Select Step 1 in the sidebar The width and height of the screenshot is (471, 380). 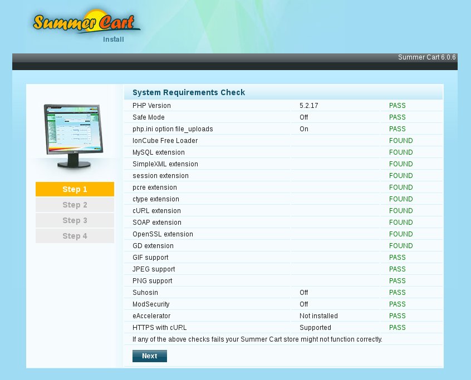pos(75,189)
